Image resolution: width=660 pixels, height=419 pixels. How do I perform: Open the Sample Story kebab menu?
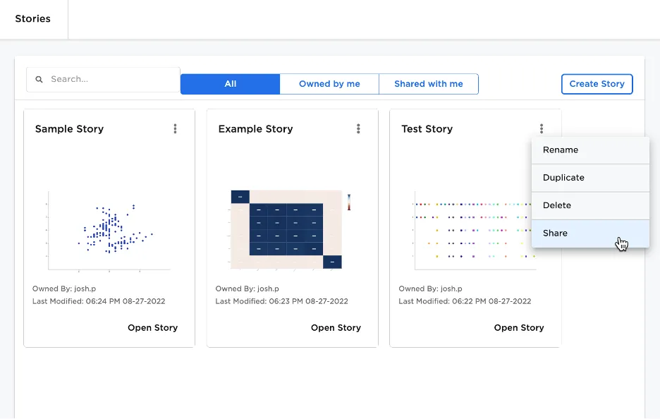176,129
